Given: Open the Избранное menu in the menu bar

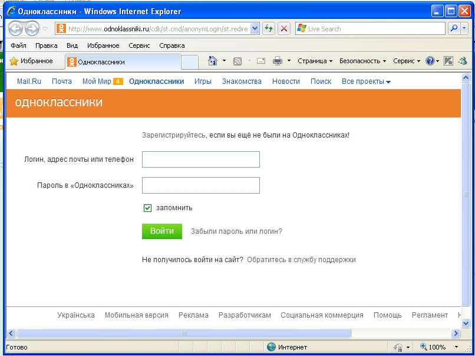Looking at the screenshot, I should click(x=103, y=45).
